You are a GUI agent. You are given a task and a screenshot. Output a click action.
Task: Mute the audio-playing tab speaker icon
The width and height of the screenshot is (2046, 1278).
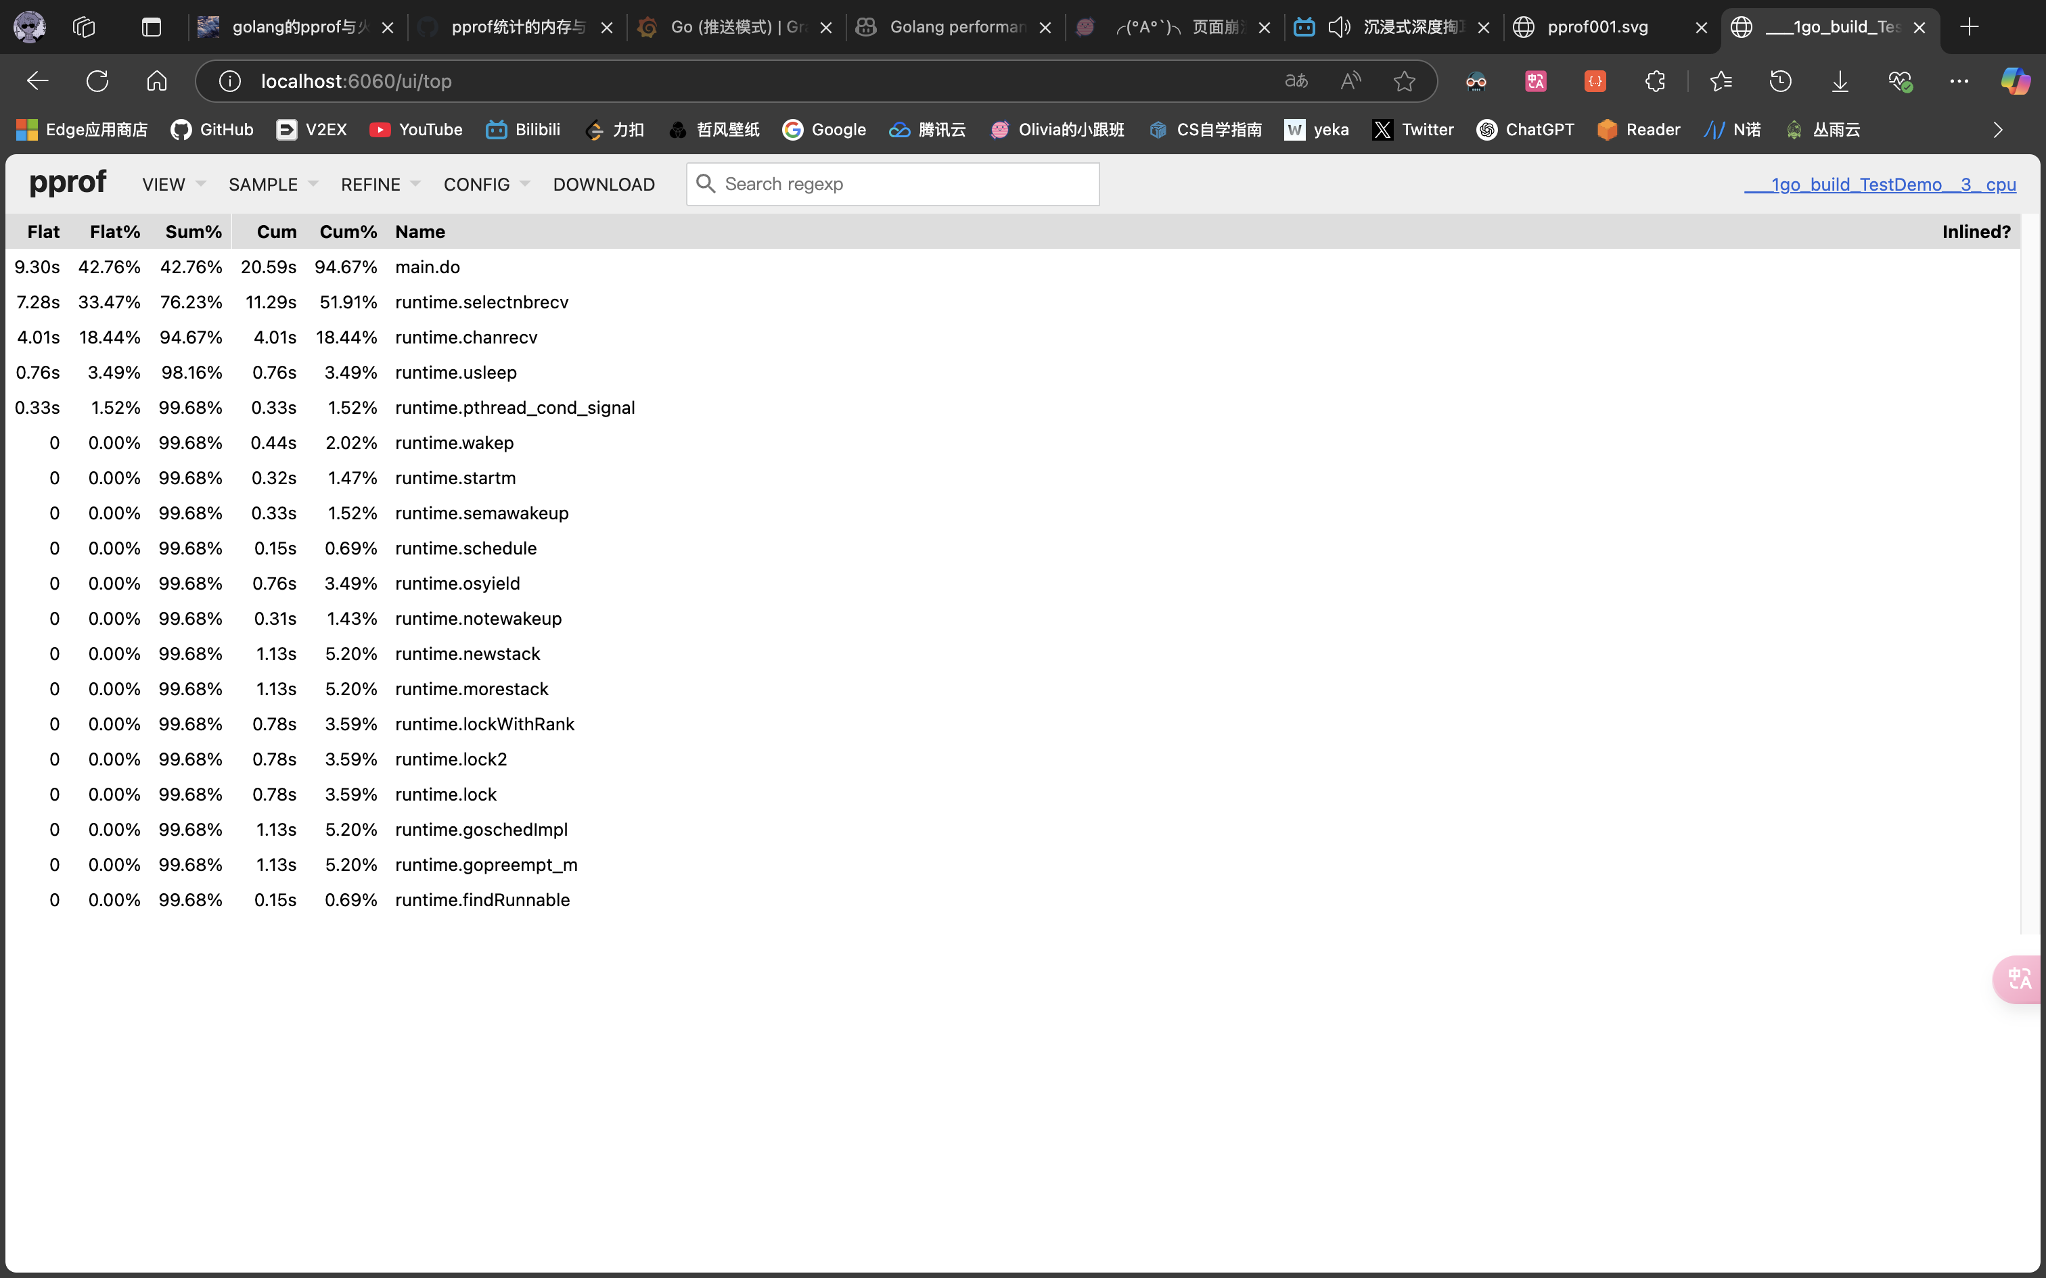coord(1338,27)
